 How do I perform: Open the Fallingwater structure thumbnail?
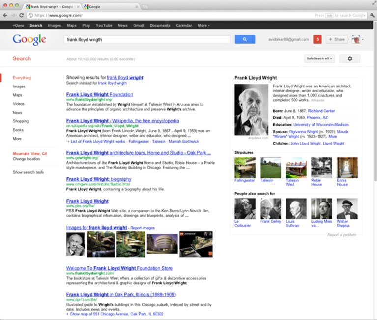(245, 168)
